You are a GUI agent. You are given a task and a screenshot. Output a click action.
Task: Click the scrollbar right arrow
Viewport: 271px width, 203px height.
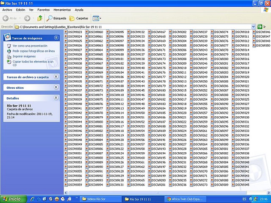point(269,193)
